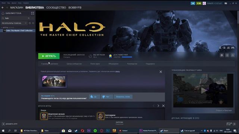The width and height of the screenshot is (239, 134).
Task: Click the ПОСЛЕДНИЙ ЗАПУСК label
Action: click(x=74, y=55)
